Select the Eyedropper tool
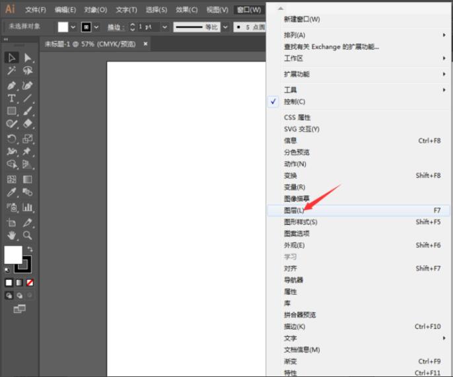Image resolution: width=453 pixels, height=377 pixels. click(12, 192)
